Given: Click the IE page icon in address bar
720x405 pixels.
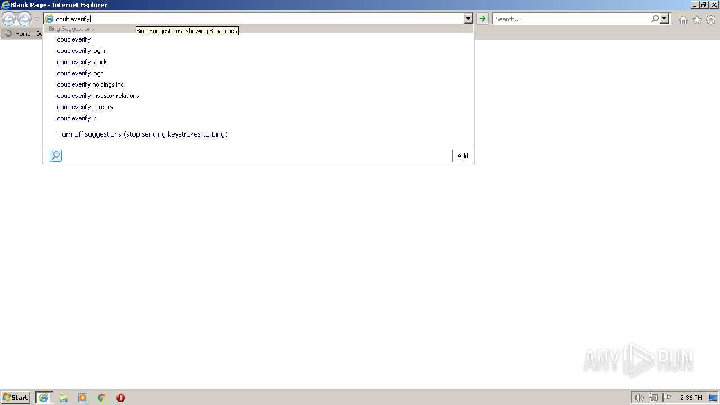Looking at the screenshot, I should pos(49,19).
